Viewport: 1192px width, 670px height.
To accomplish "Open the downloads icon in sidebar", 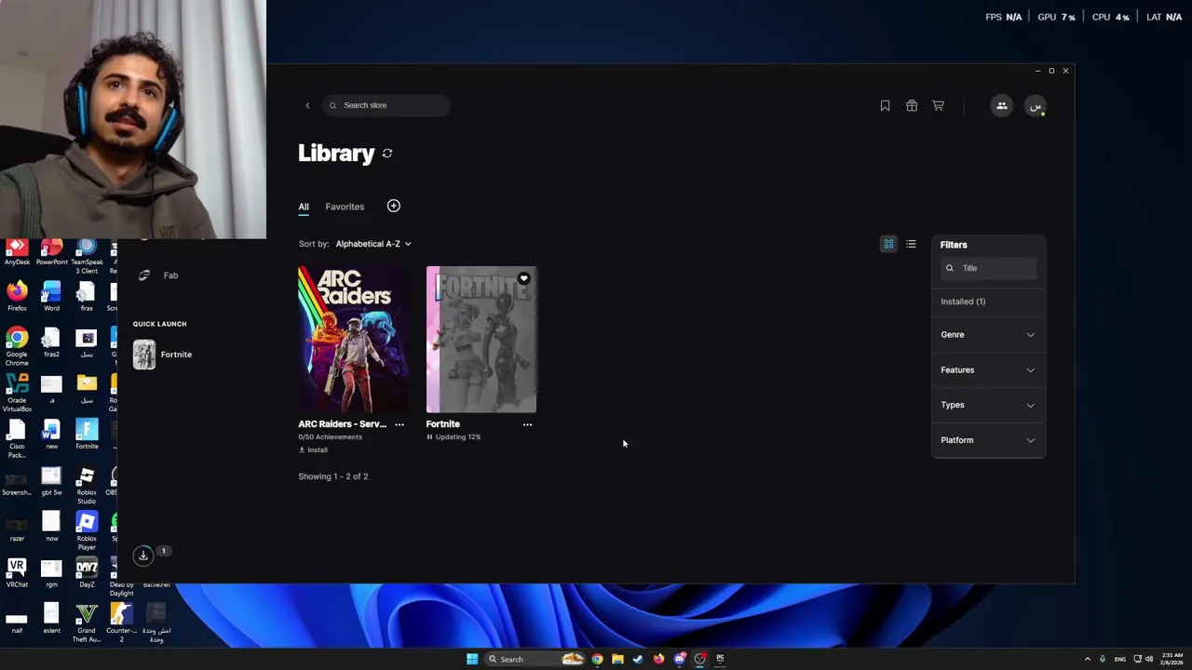I will click(143, 556).
